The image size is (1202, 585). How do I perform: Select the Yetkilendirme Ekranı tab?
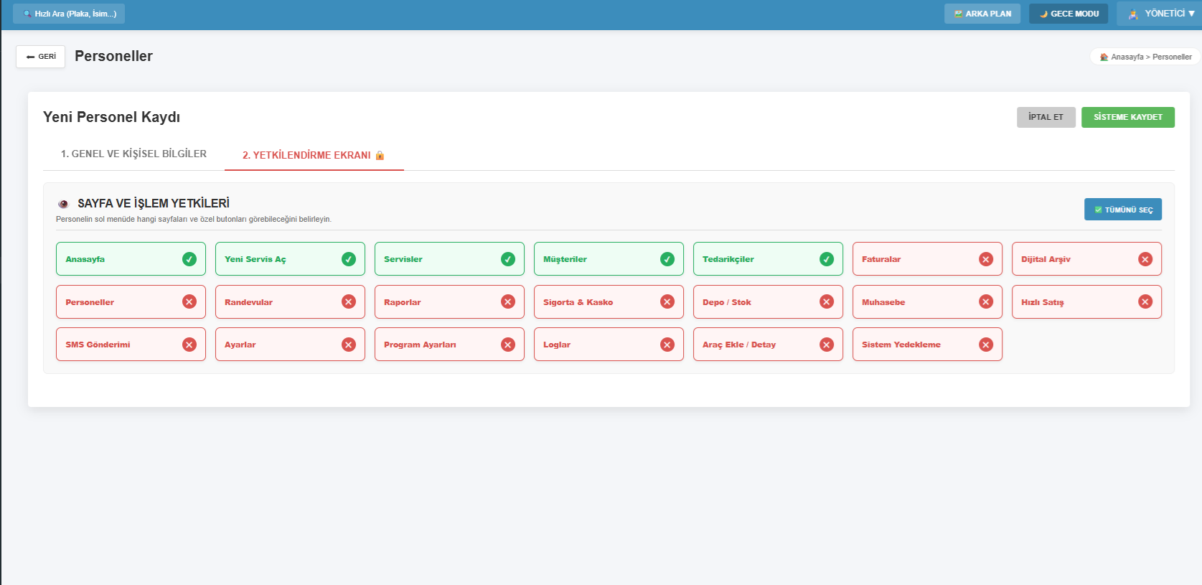click(x=314, y=155)
